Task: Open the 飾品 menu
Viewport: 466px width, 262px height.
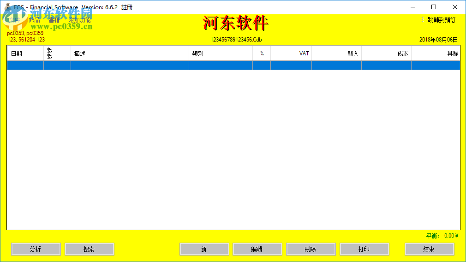Action: pyautogui.click(x=35, y=20)
